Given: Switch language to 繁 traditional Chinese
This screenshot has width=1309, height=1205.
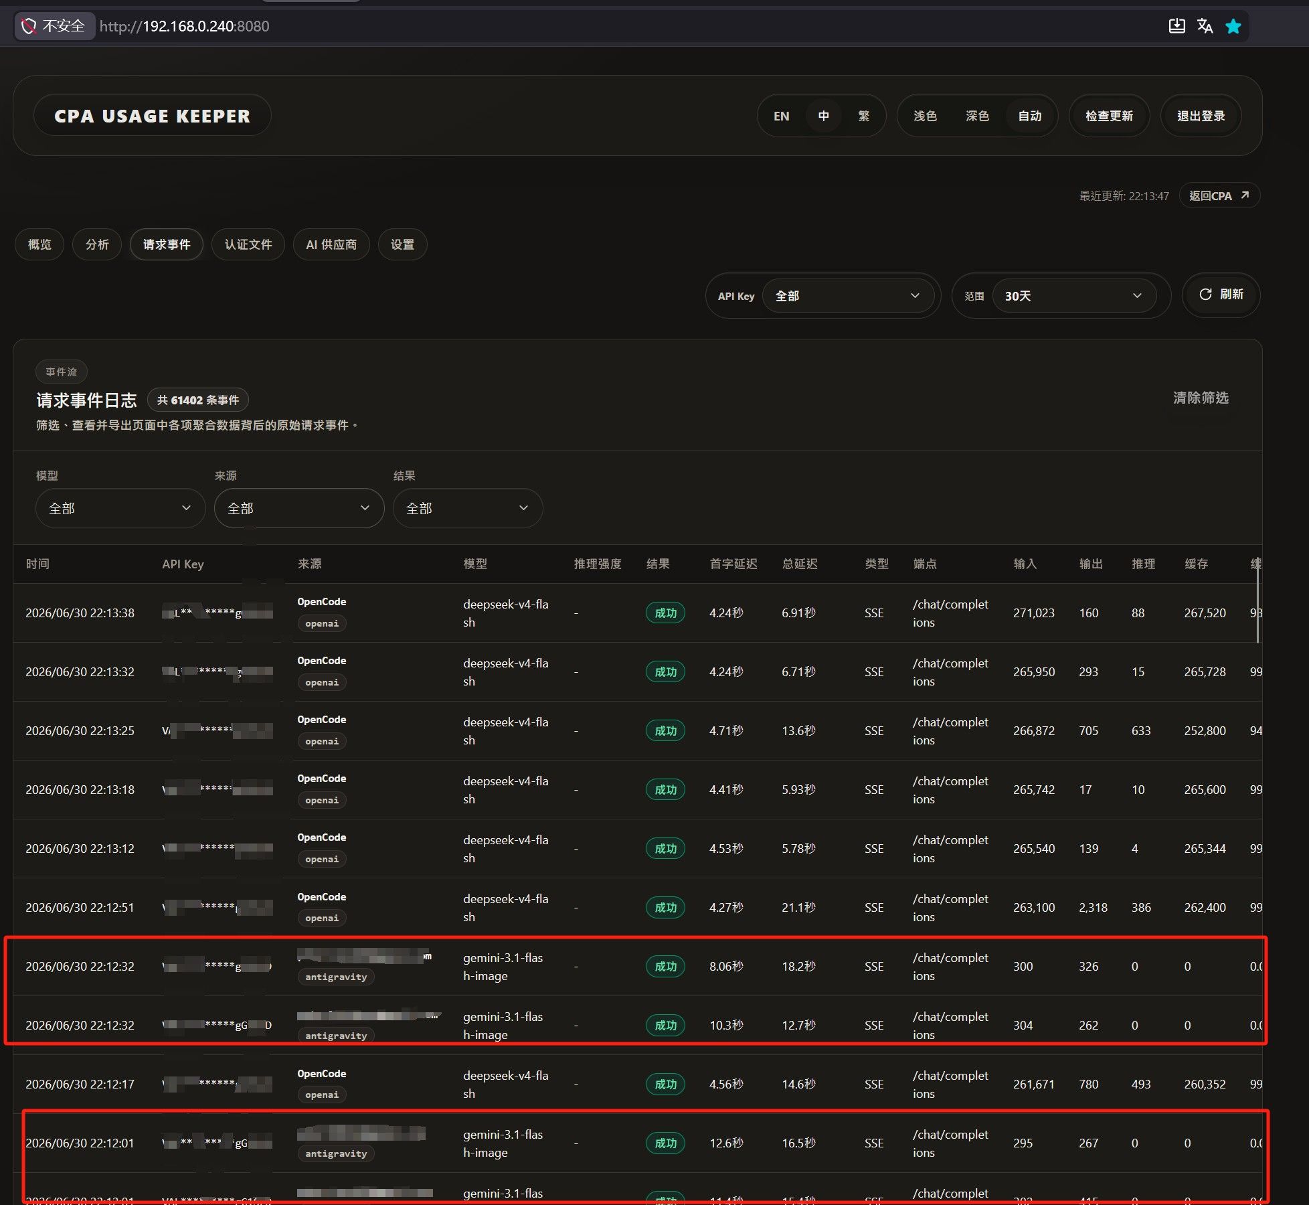Looking at the screenshot, I should [863, 116].
